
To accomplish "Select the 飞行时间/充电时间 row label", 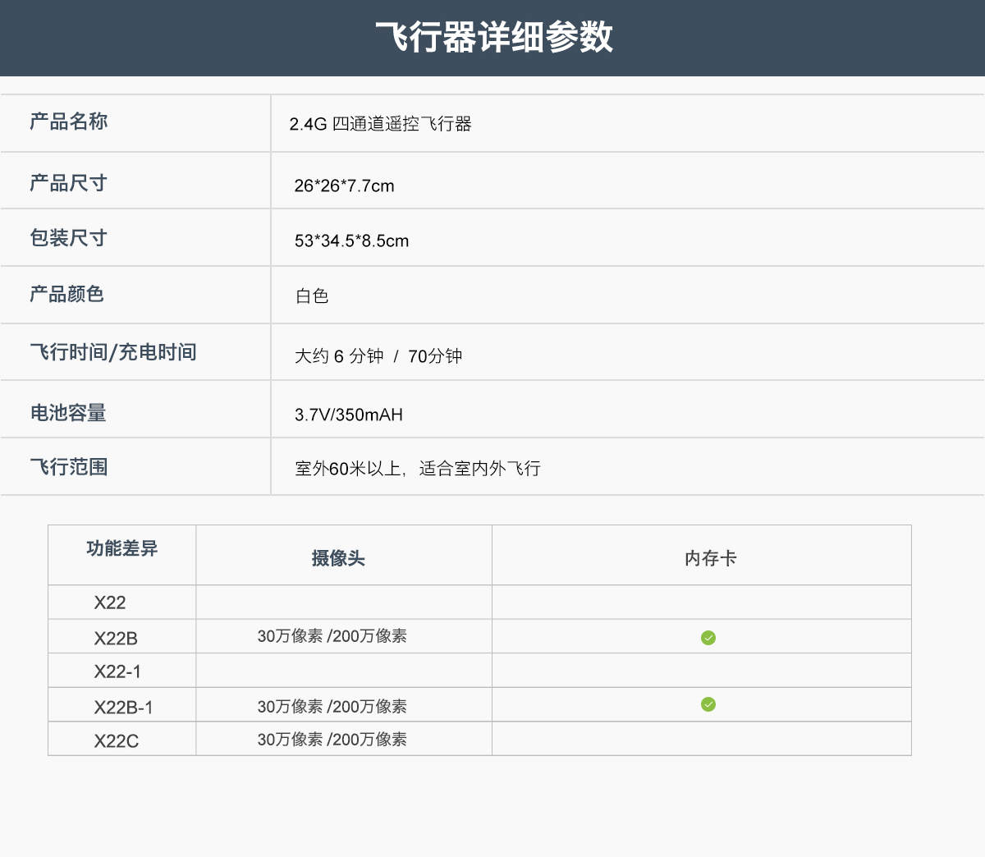I will [113, 352].
